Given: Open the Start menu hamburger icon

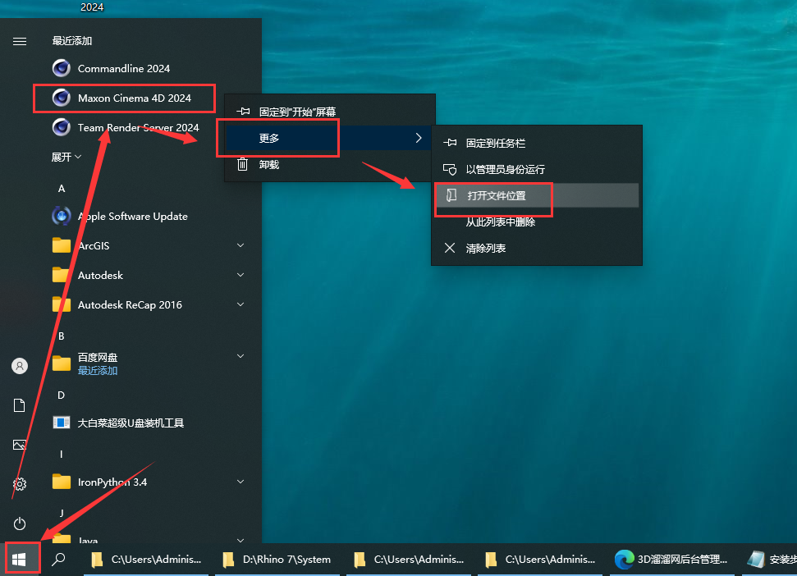Looking at the screenshot, I should [x=20, y=41].
